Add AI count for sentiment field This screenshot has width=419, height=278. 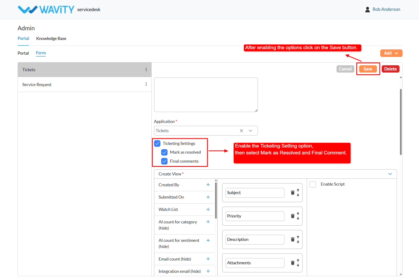click(x=208, y=240)
